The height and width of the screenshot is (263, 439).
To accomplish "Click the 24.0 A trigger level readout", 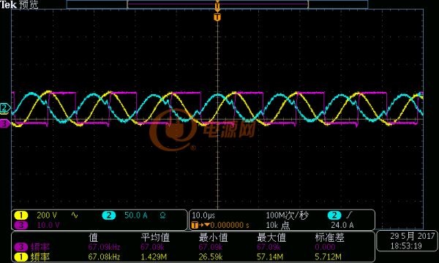I will click(342, 225).
